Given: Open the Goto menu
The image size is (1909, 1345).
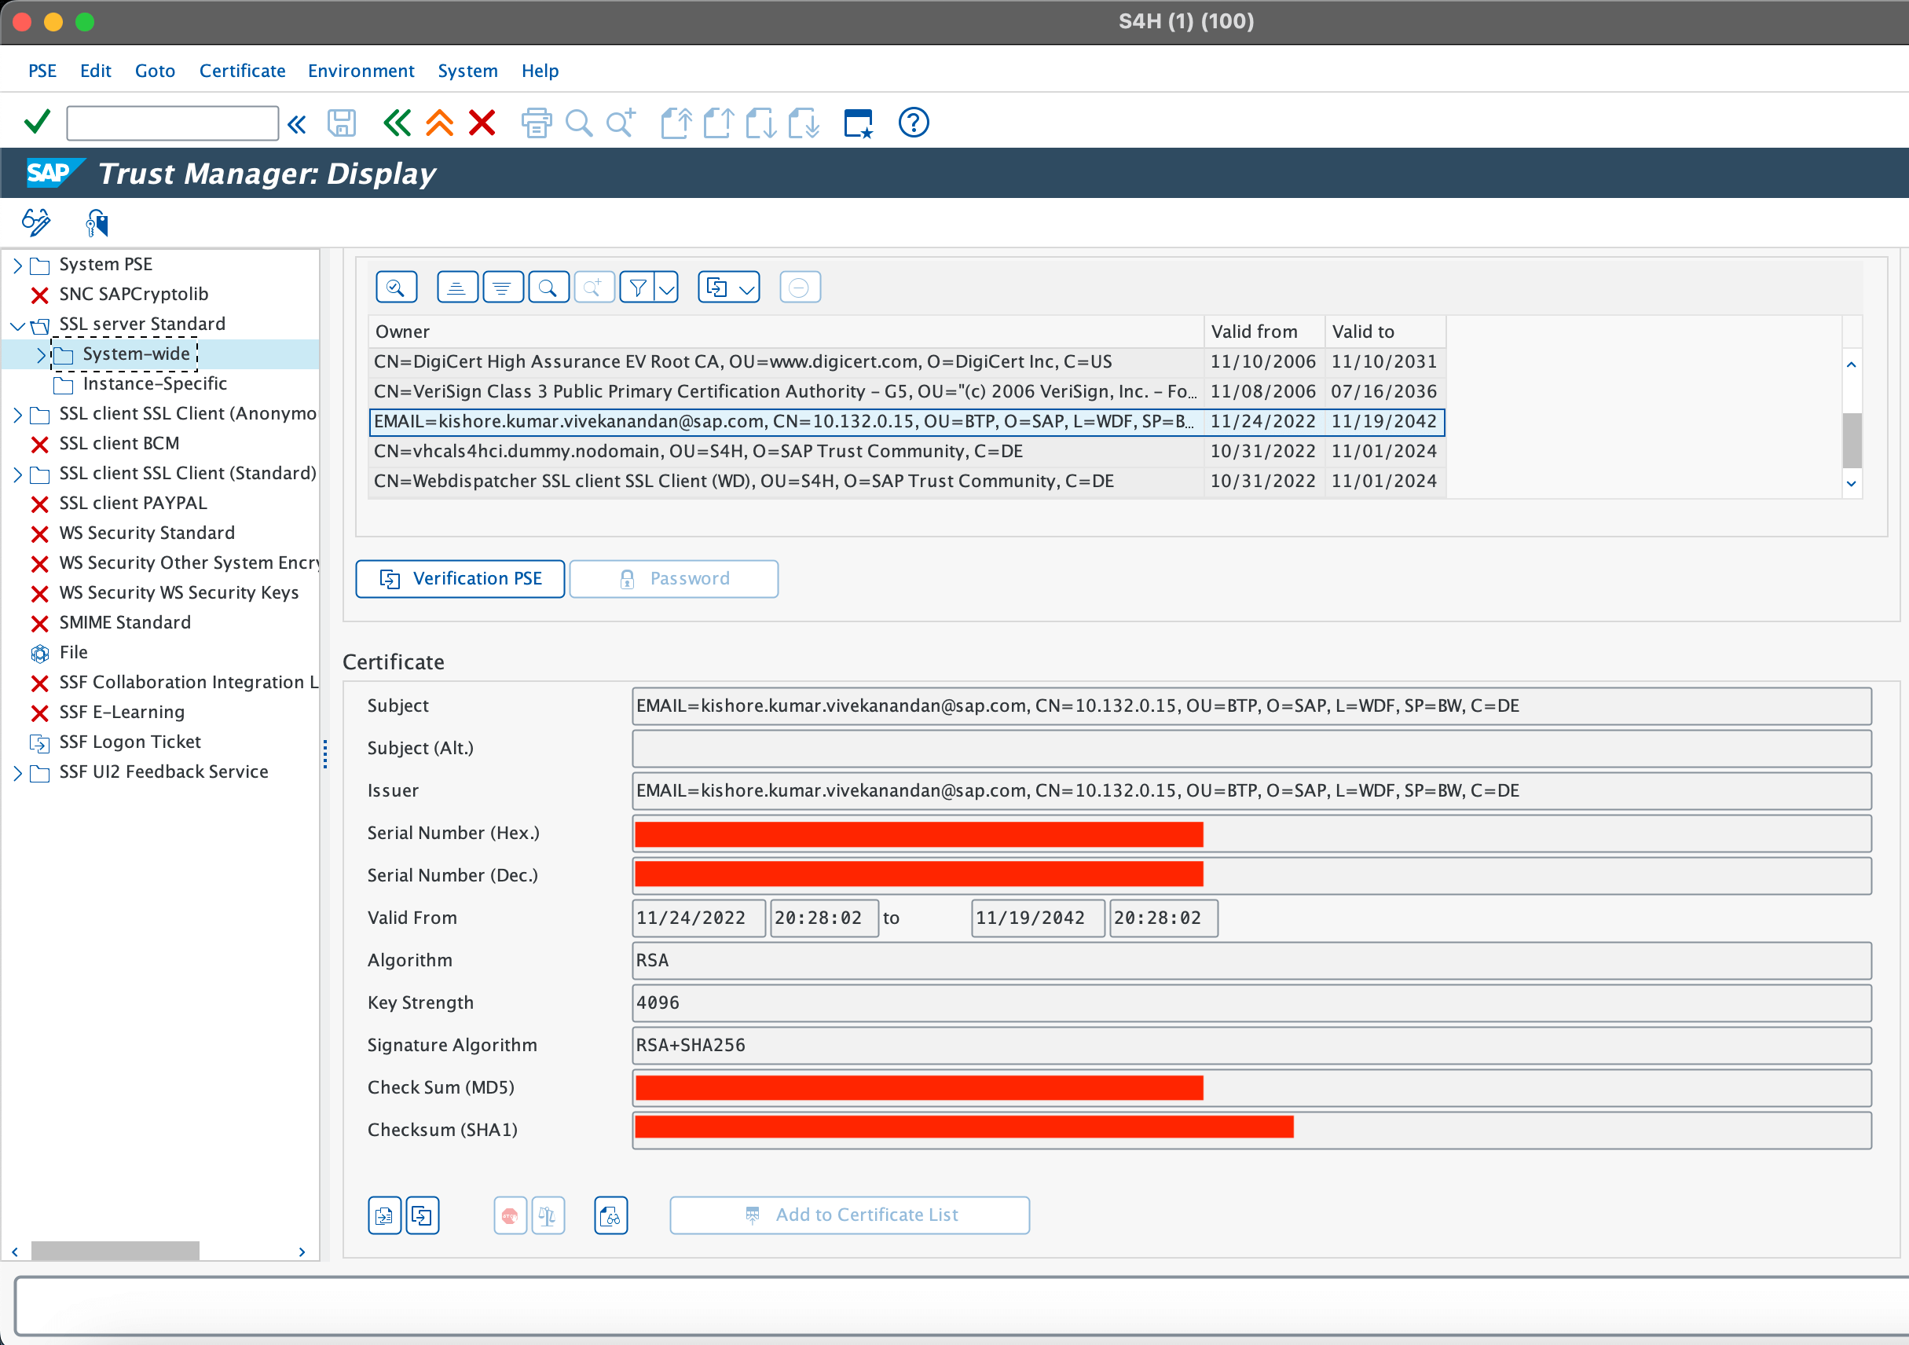Looking at the screenshot, I should [155, 70].
